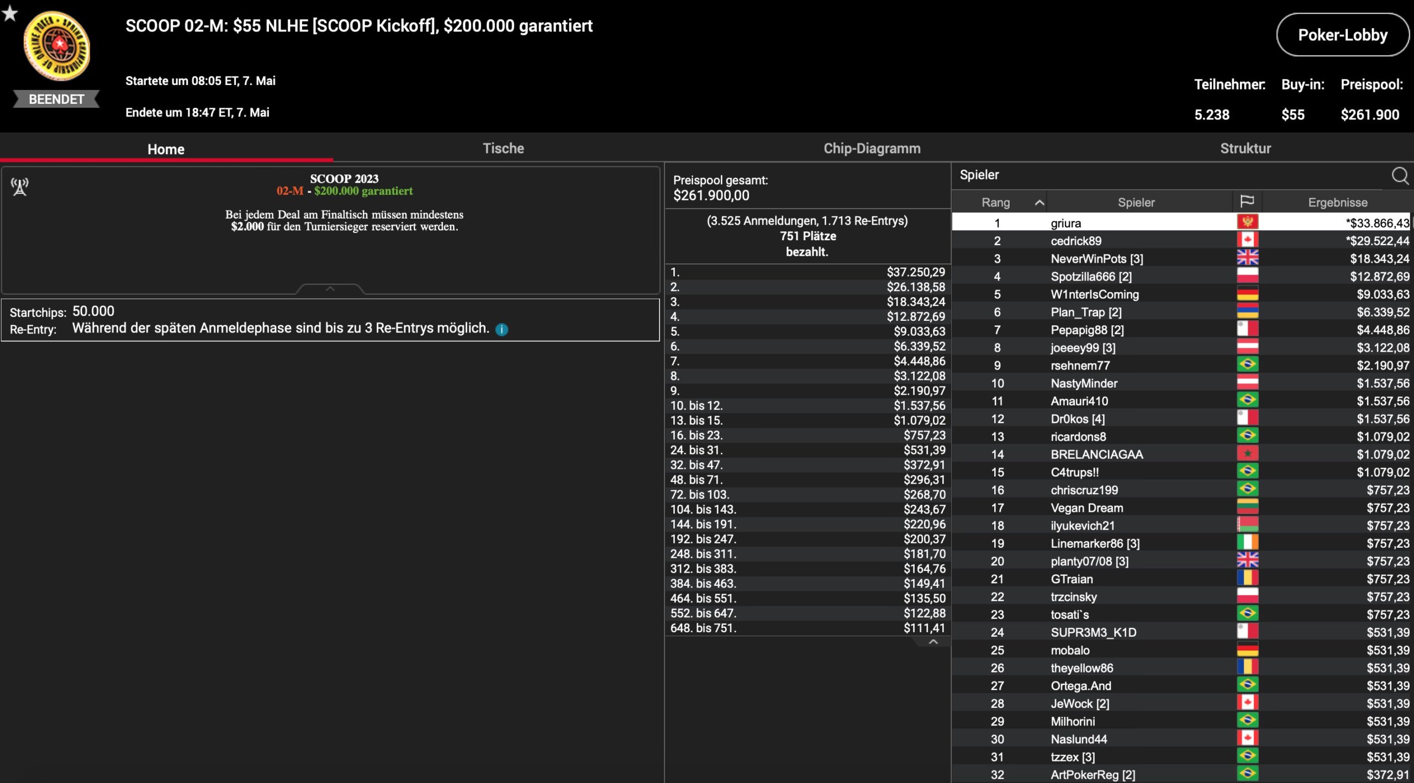
Task: Click W1nterIsComing's Germany flag
Action: pos(1248,293)
